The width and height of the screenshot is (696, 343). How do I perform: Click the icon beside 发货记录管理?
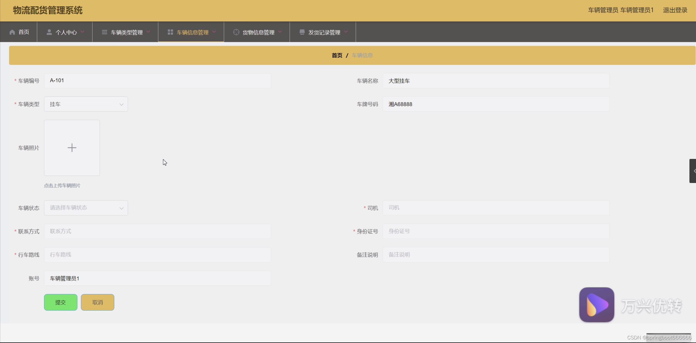pyautogui.click(x=302, y=32)
